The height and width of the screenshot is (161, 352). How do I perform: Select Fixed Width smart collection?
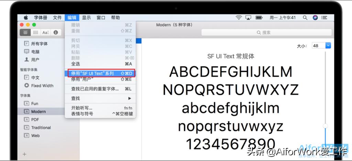coord(42,86)
